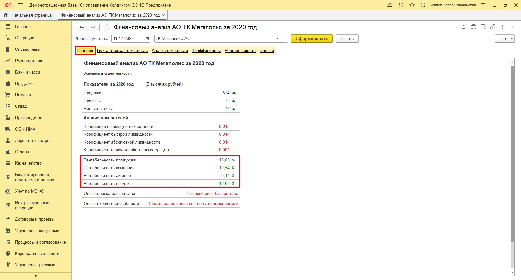521x280 pixels.
Task: Open print preview icon
Action: coord(483,27)
